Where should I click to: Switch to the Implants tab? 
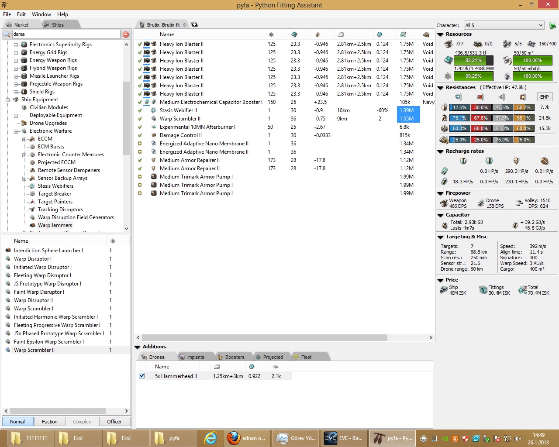coord(196,357)
